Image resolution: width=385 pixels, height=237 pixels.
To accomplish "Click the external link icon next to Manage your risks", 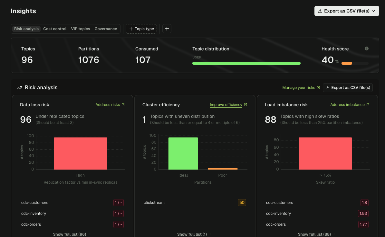I will point(318,87).
